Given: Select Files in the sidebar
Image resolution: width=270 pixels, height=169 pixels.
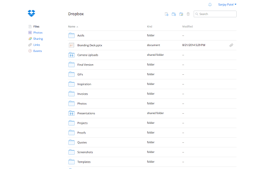Looking at the screenshot, I should point(36,26).
